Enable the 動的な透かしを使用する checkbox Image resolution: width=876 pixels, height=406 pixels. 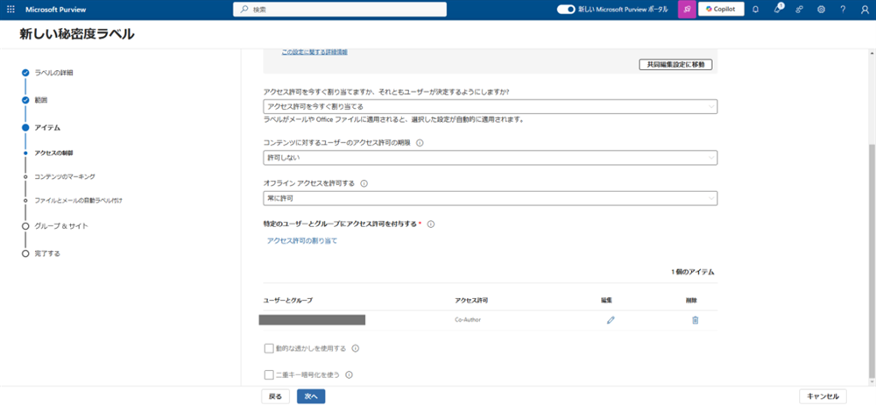point(270,348)
